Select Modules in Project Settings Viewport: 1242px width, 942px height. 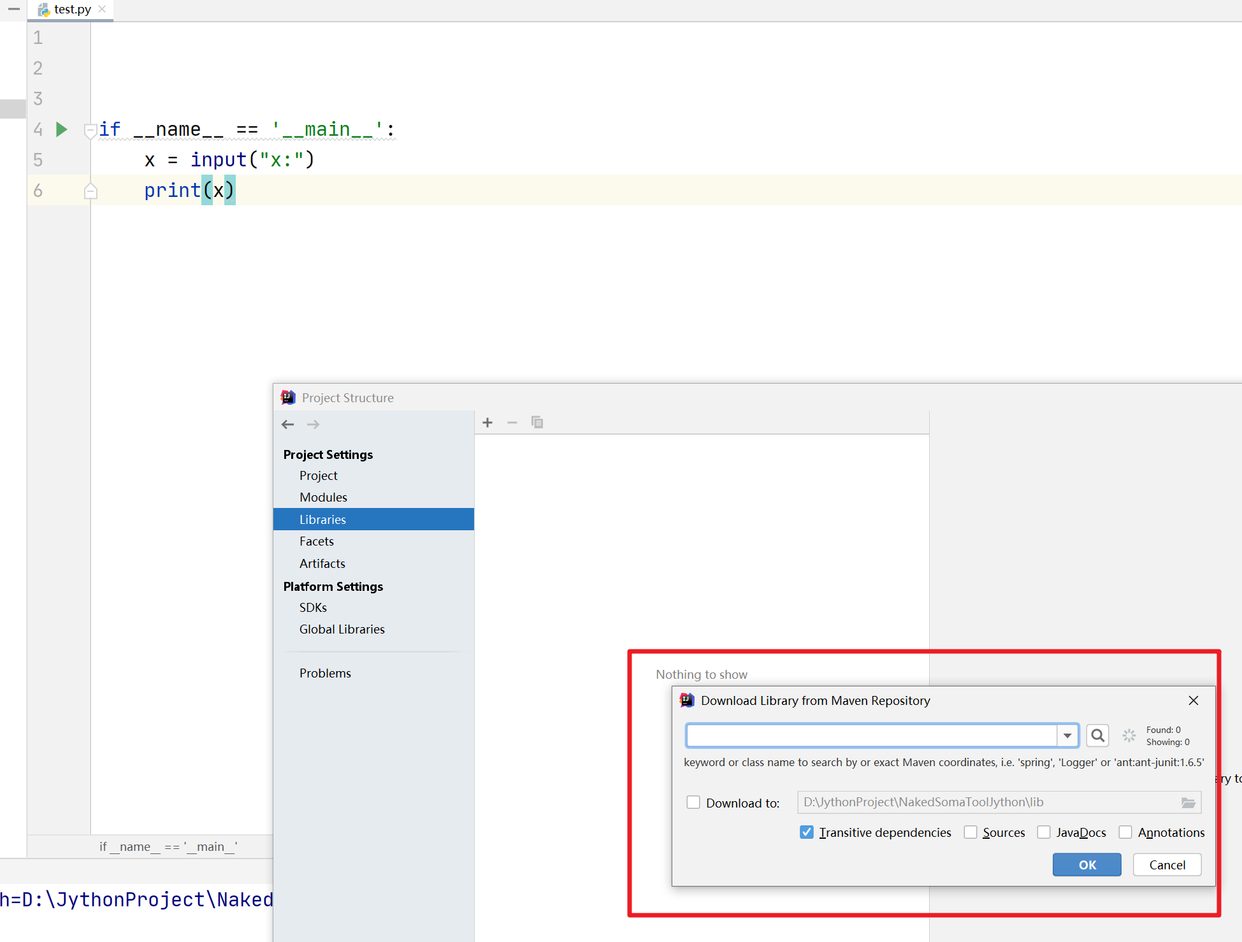pyautogui.click(x=323, y=497)
